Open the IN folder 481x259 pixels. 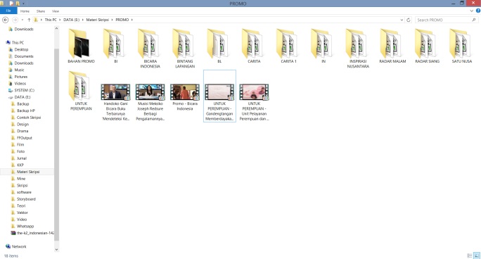tap(323, 46)
